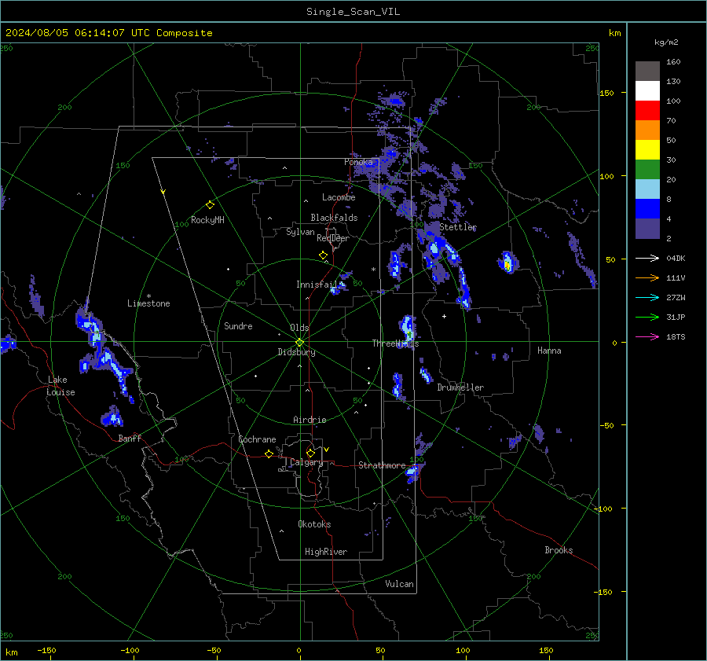The image size is (707, 661).
Task: Click the RockyMH label on map
Action: (x=207, y=220)
